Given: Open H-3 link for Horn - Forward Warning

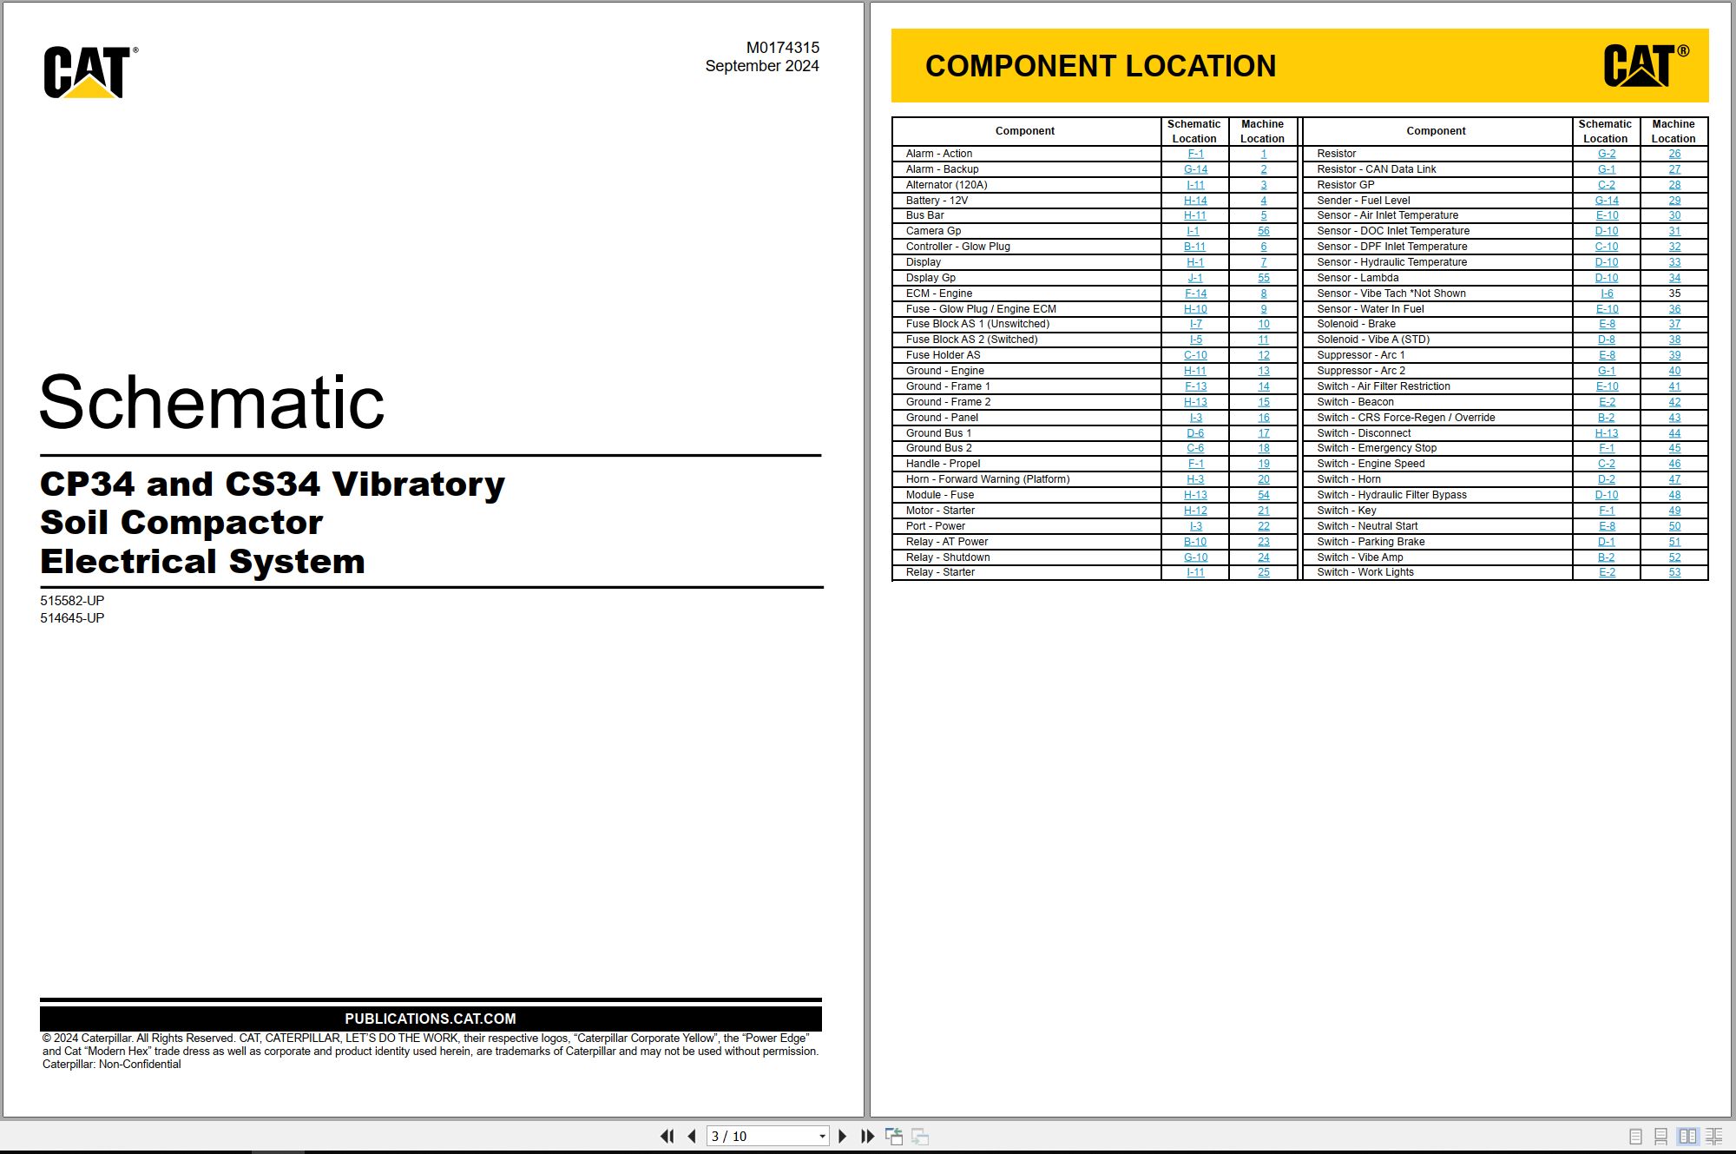Looking at the screenshot, I should [x=1195, y=479].
